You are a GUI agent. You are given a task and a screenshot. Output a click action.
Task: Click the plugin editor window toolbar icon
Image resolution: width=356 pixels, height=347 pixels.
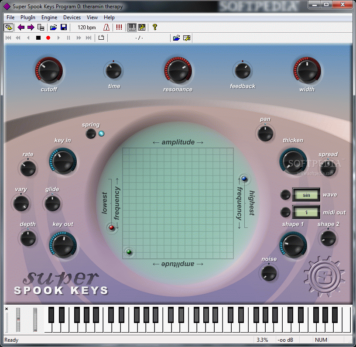pos(9,27)
